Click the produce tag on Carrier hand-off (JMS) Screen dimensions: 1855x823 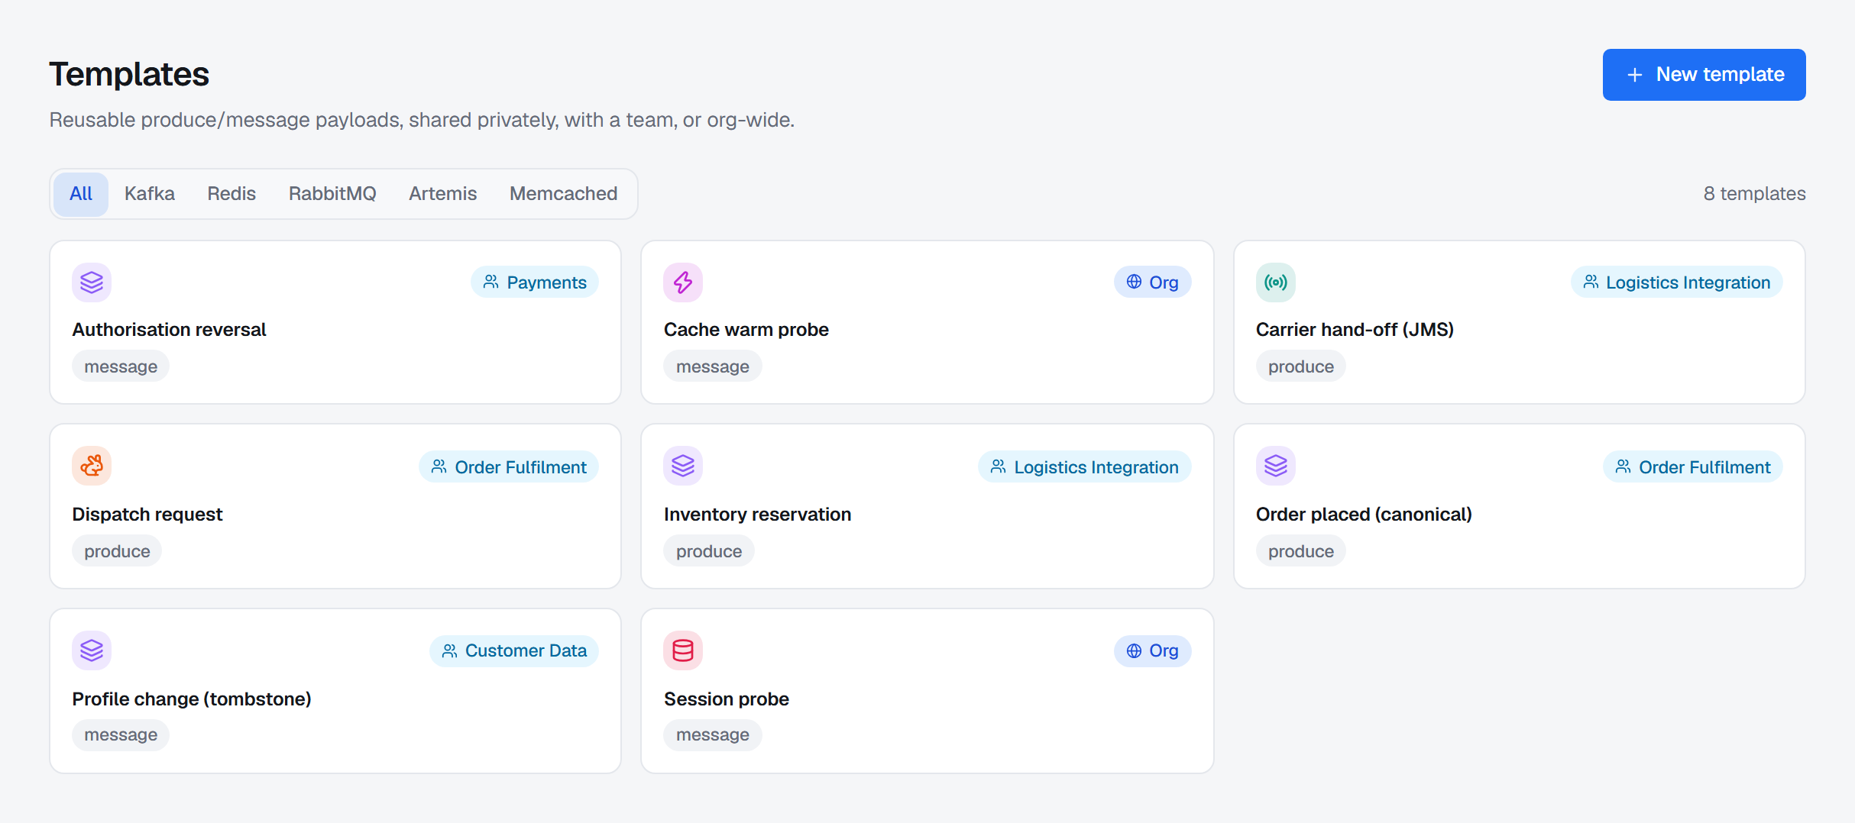pos(1301,366)
